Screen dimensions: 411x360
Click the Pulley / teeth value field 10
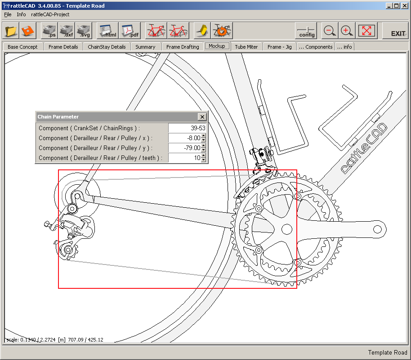click(x=185, y=158)
